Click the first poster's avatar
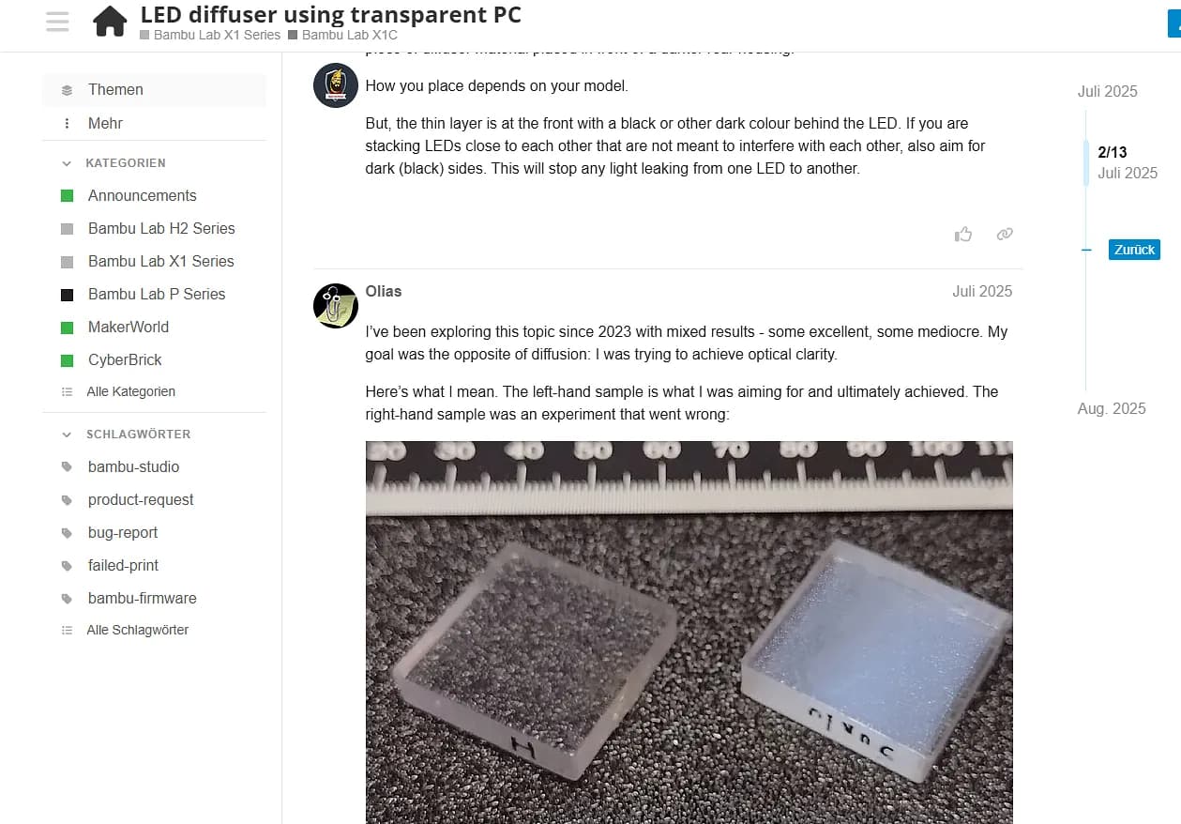The image size is (1181, 824). (x=336, y=85)
